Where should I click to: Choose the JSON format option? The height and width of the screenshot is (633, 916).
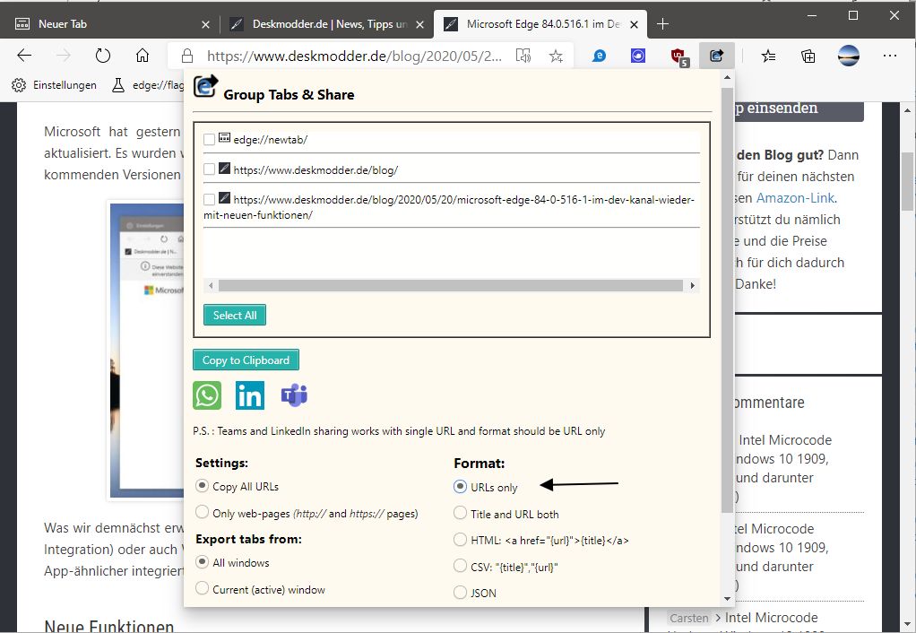(x=461, y=592)
